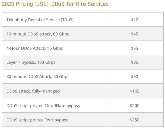Select the fully-managed DDoS attack row label

click(33, 91)
